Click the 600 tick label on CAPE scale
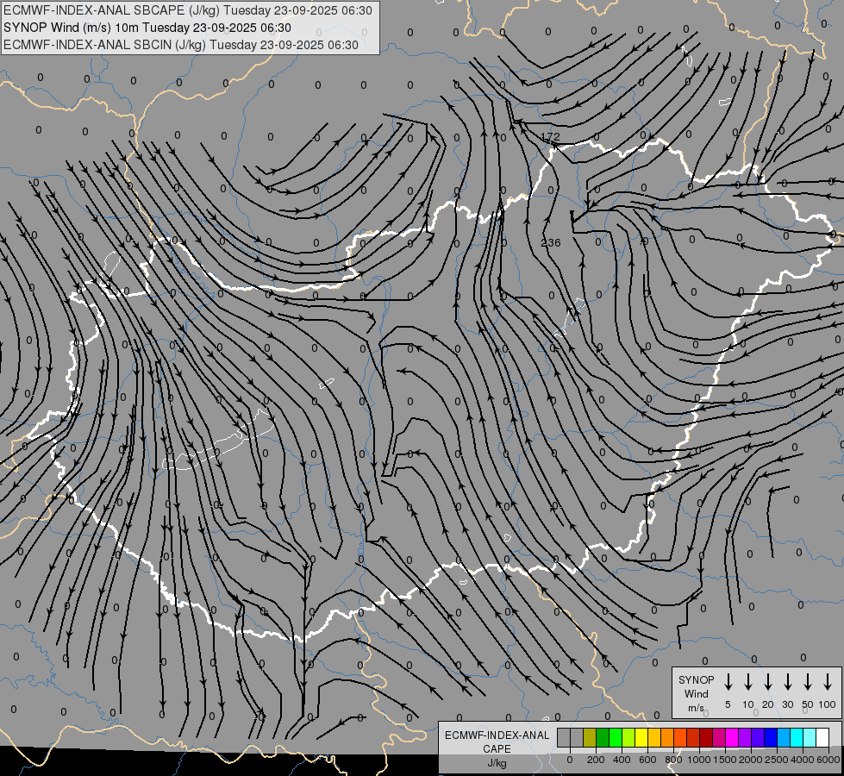This screenshot has width=844, height=776. [x=647, y=760]
